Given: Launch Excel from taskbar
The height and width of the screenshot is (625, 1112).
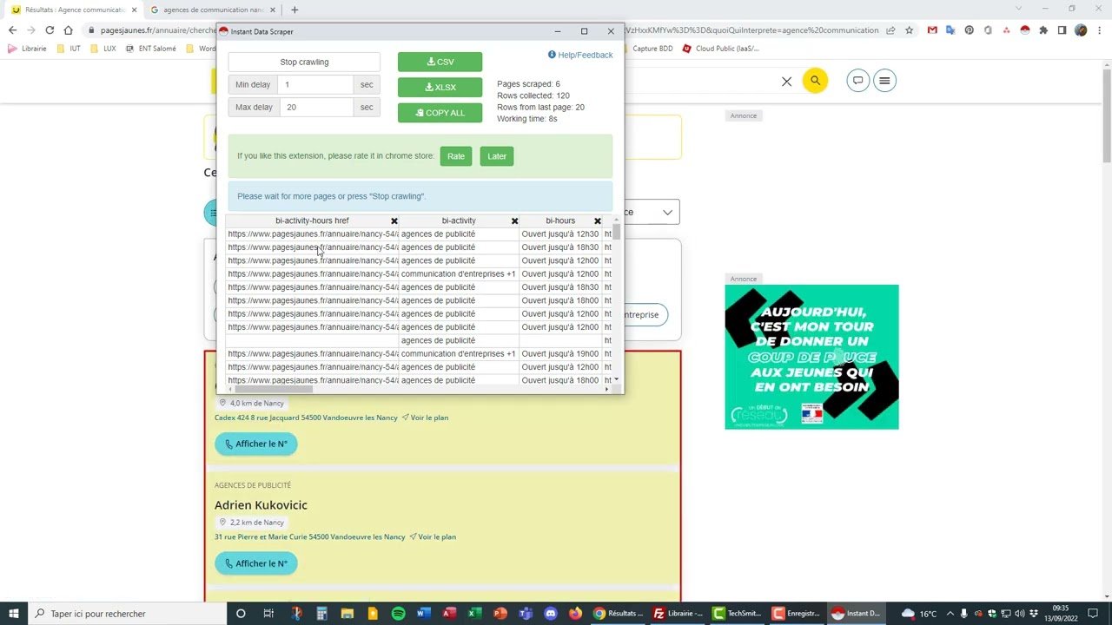Looking at the screenshot, I should click(x=474, y=614).
